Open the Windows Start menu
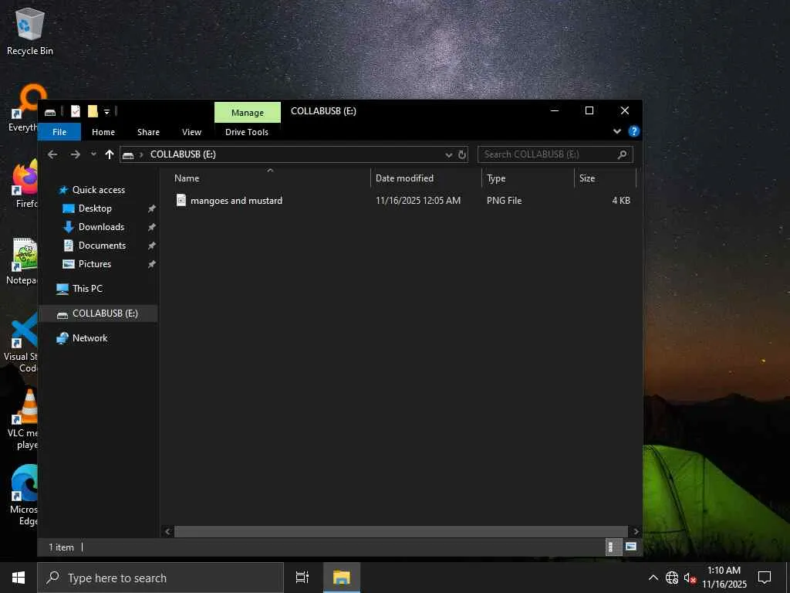 [x=19, y=578]
